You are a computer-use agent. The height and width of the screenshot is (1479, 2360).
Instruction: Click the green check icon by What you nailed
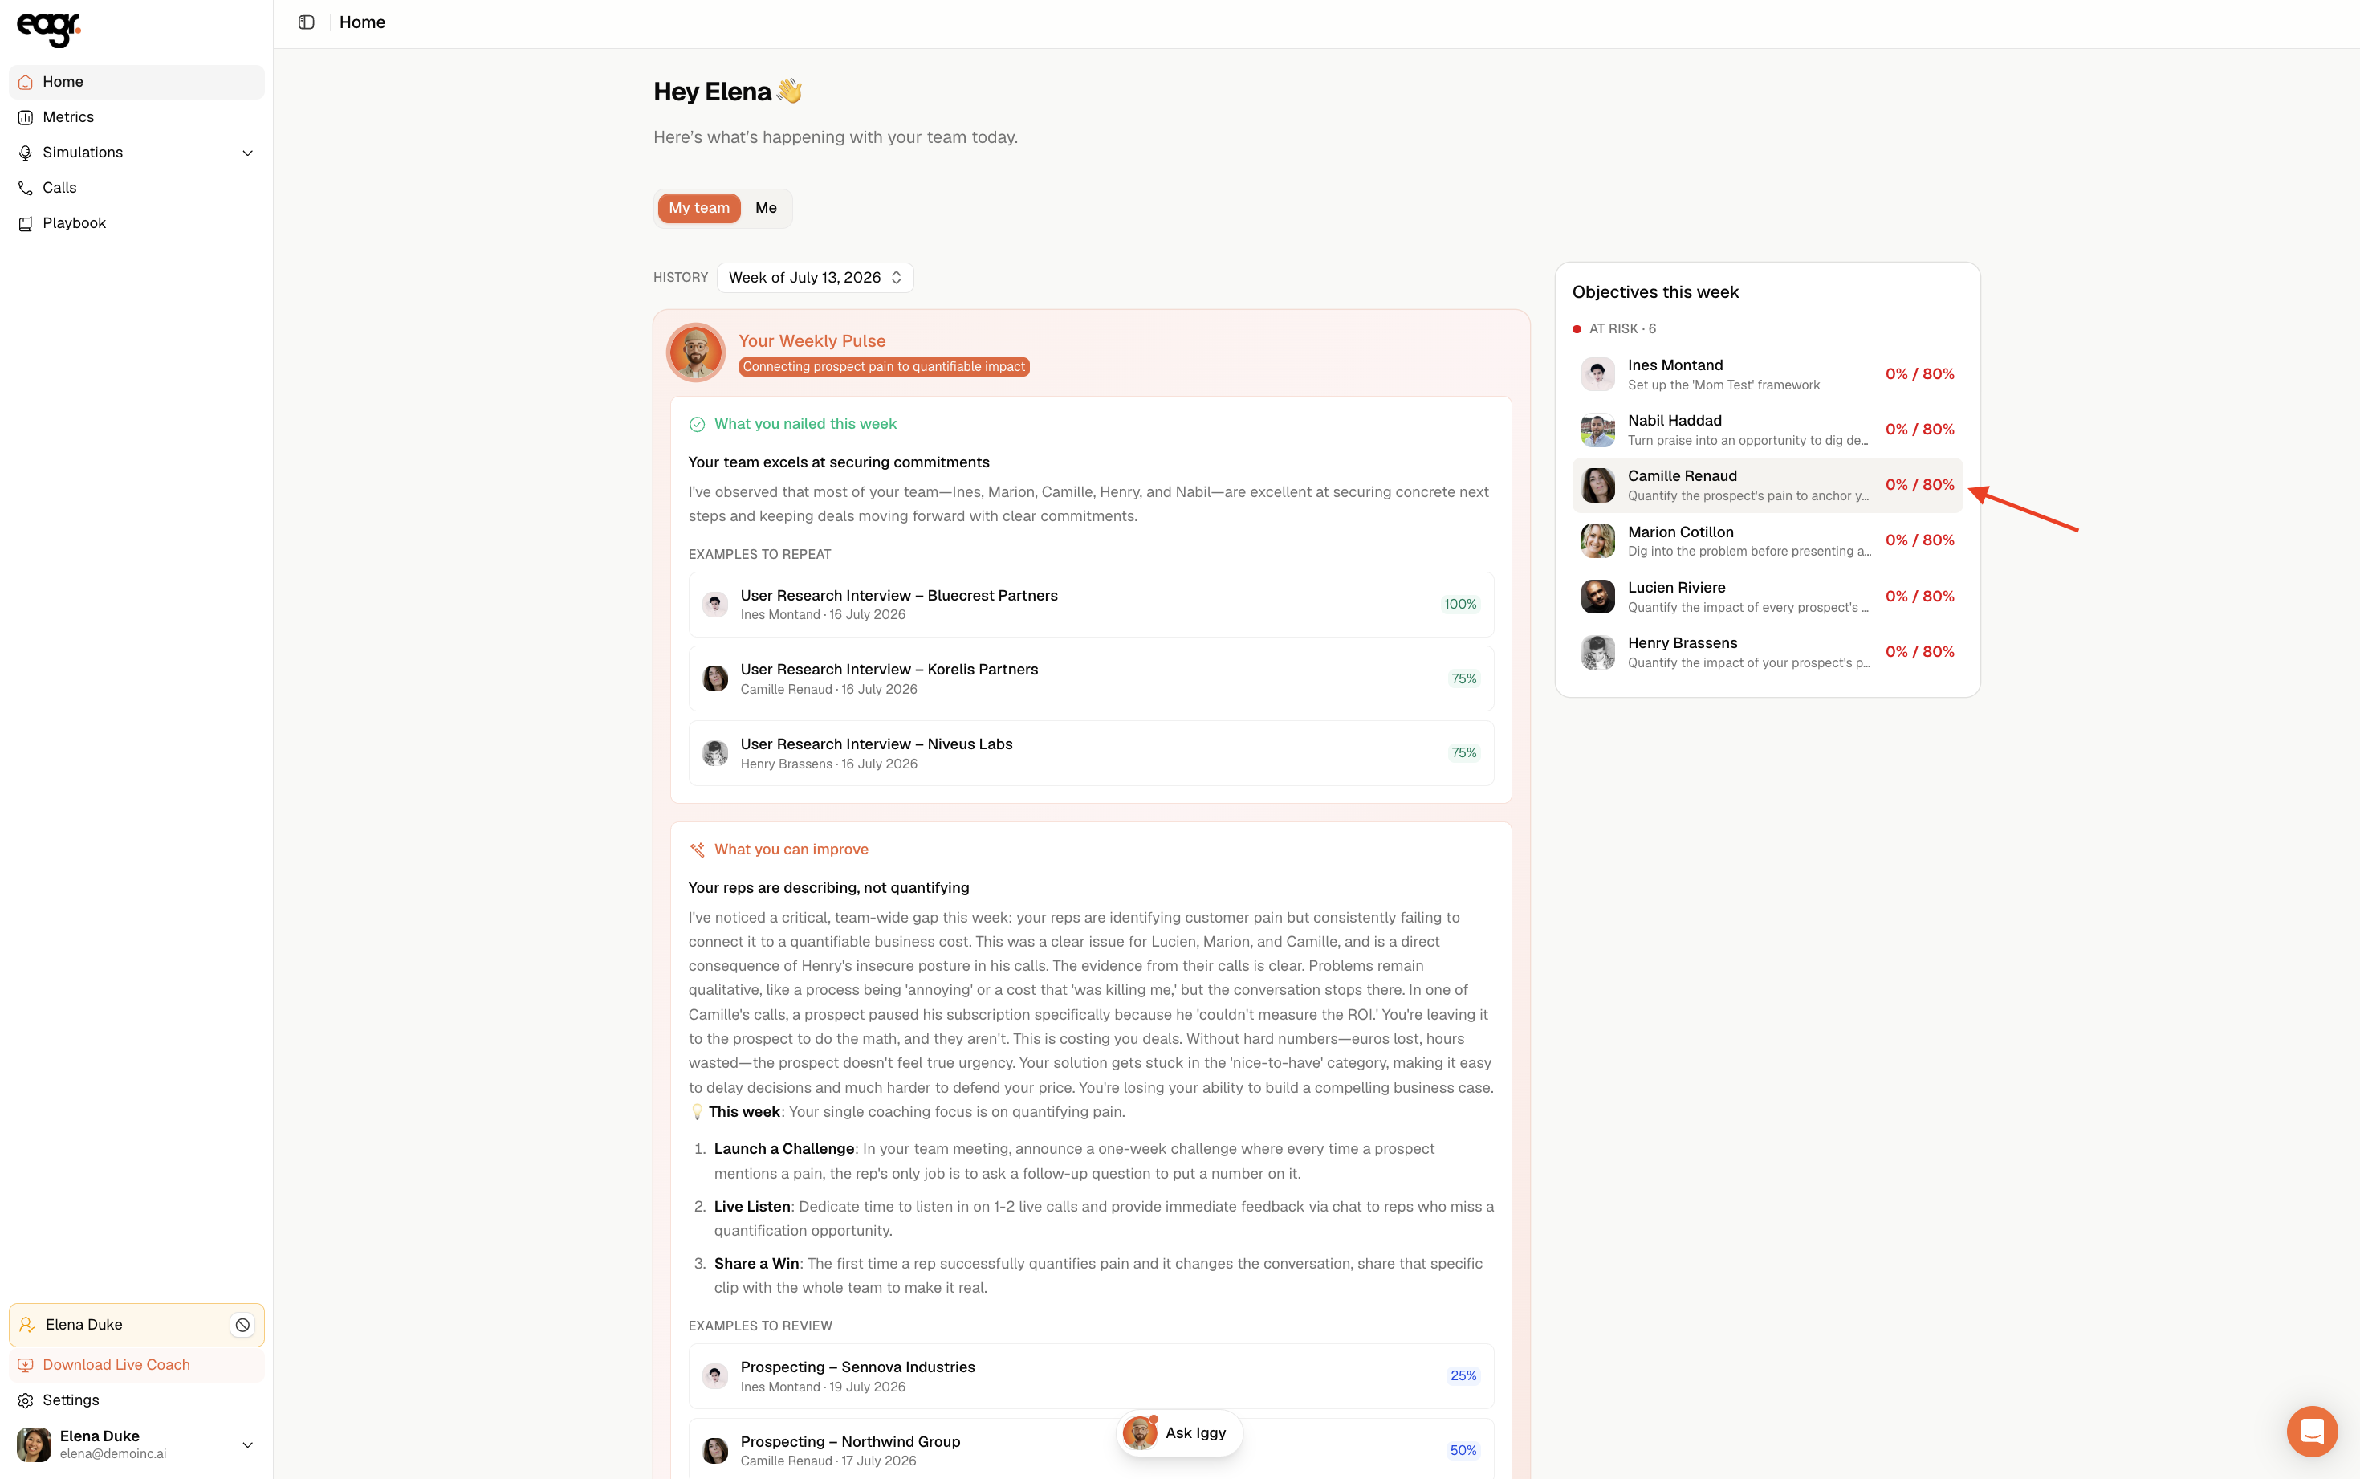coord(697,425)
